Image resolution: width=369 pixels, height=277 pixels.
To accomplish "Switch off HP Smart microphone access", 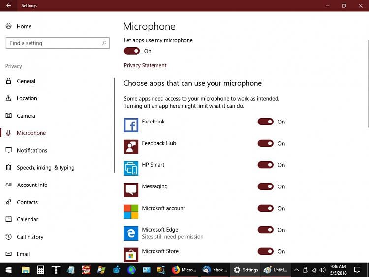I will (266, 165).
